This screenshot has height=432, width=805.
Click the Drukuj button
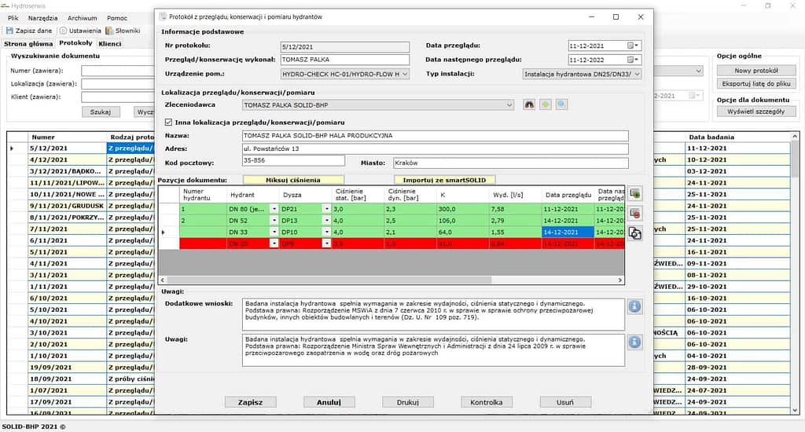408,402
